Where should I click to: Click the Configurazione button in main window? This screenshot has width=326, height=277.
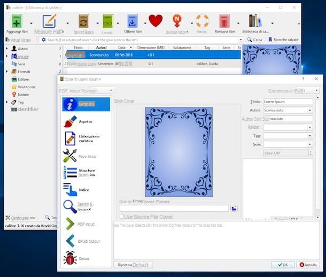coord(20,218)
